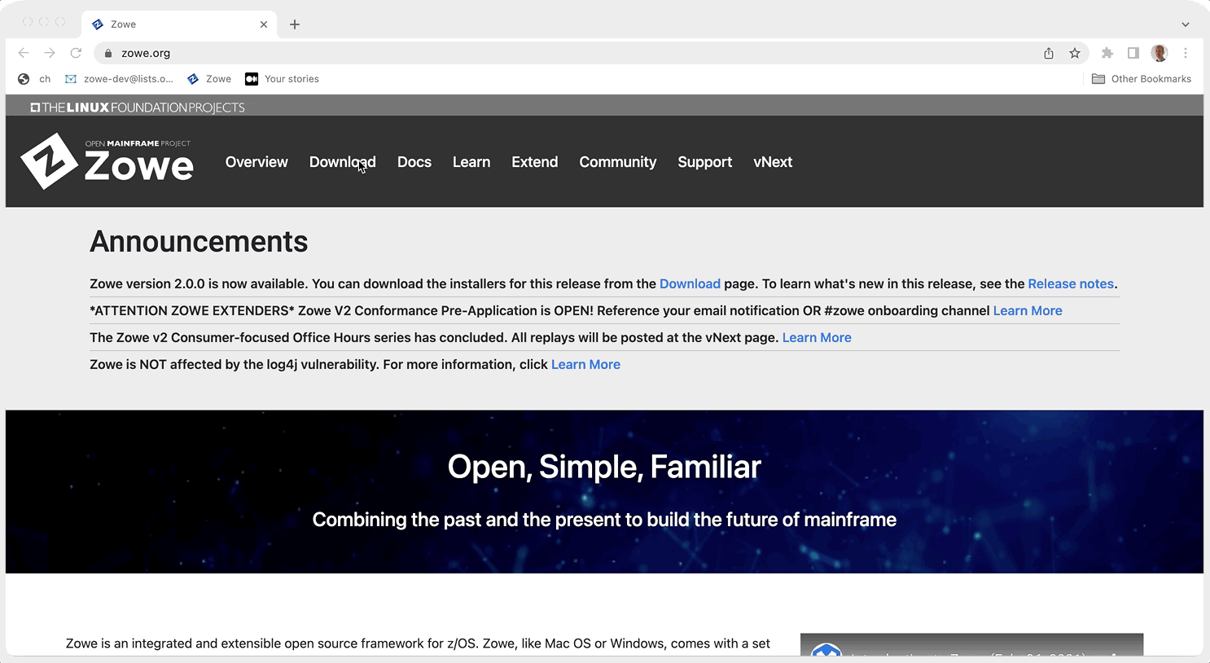Open the Other Bookmarks folder
Screen dimensions: 1210x663
pos(1142,79)
